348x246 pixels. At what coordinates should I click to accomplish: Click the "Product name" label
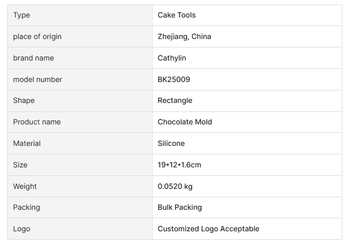37,122
